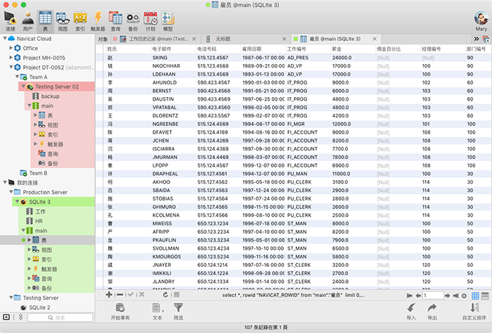Image resolution: width=492 pixels, height=333 pixels.
Task: Switch to the 雇员 @main (SQLite 3) tab
Action: click(335, 39)
